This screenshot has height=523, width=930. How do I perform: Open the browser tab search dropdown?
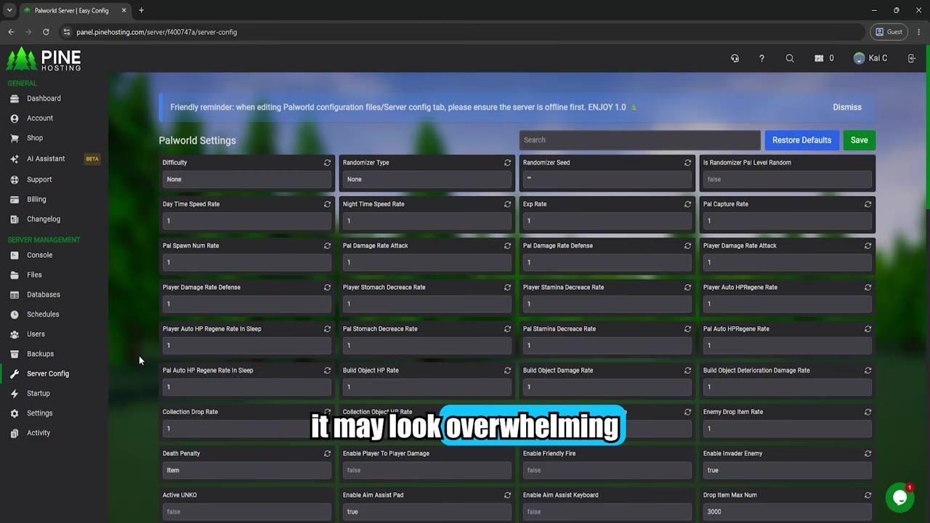9,10
